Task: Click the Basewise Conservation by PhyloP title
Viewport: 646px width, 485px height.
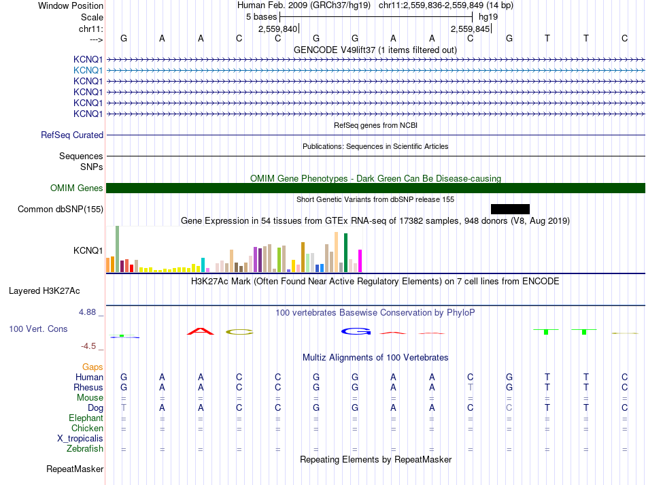Action: [375, 313]
